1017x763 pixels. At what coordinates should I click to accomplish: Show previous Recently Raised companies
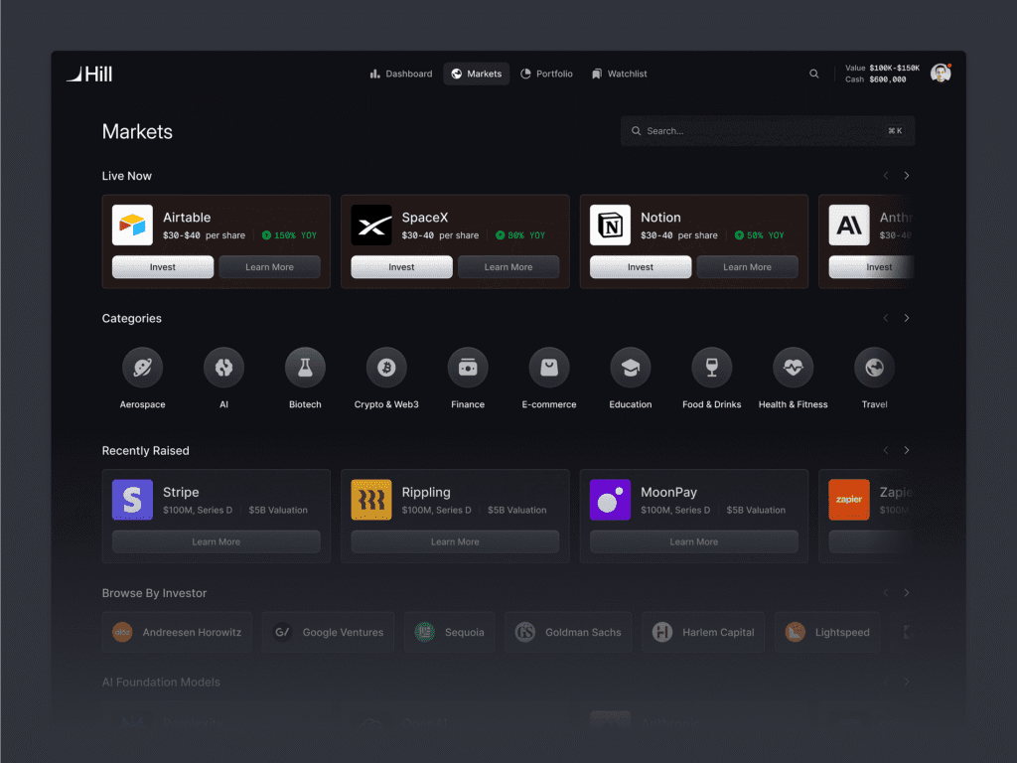(886, 450)
